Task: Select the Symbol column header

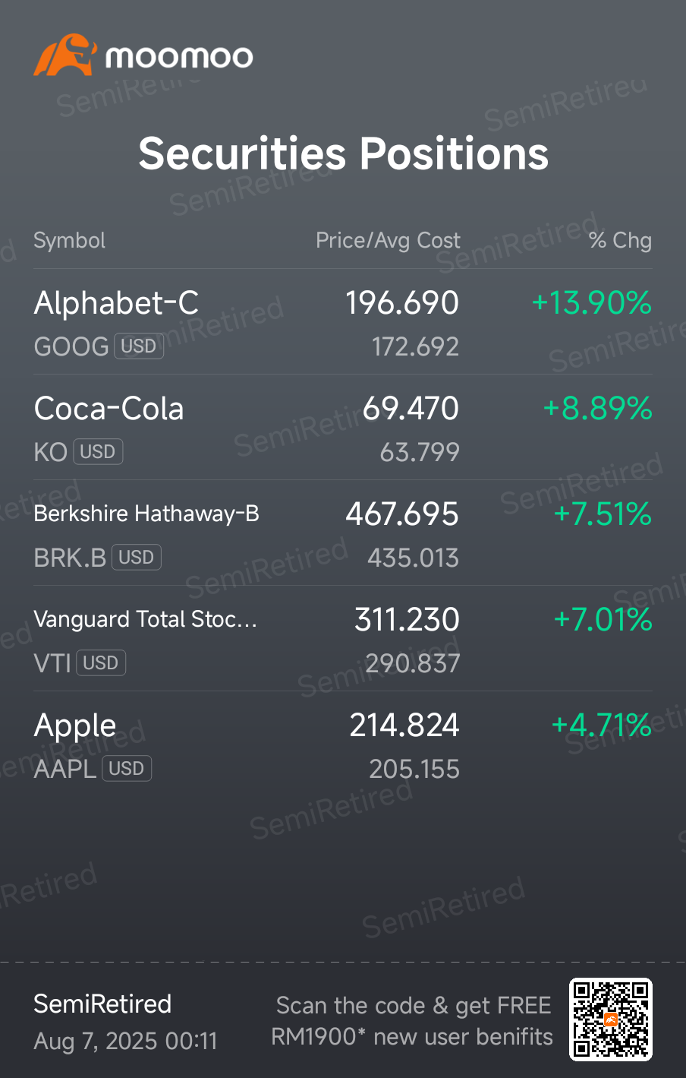Action: [x=70, y=241]
